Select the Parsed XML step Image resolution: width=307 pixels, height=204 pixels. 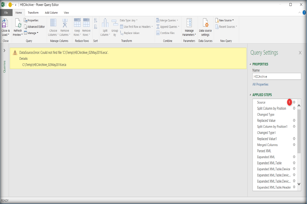(x=264, y=151)
